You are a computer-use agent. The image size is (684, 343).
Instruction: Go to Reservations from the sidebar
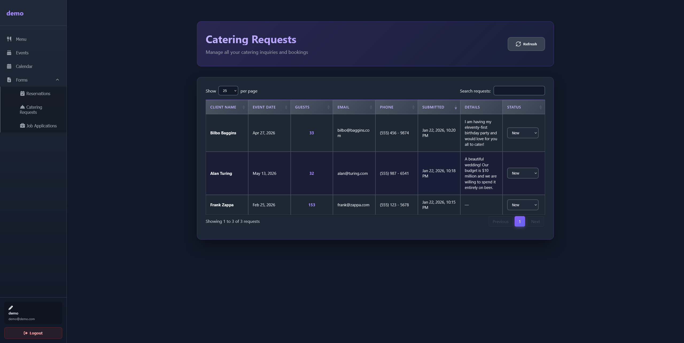(x=38, y=93)
